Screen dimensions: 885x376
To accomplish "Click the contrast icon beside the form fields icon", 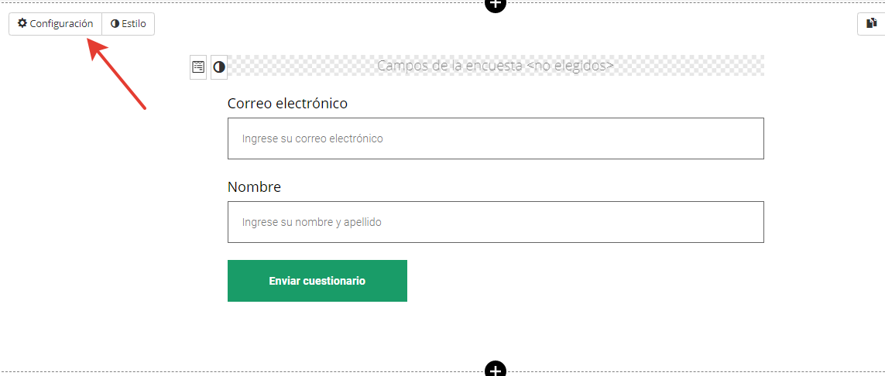I will pyautogui.click(x=219, y=67).
